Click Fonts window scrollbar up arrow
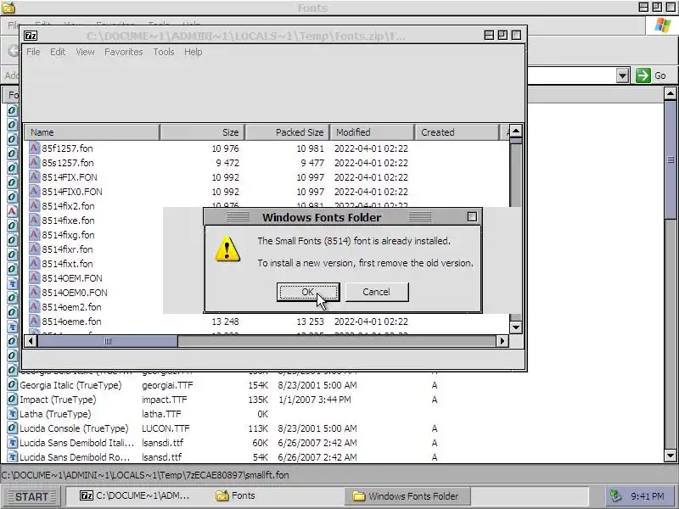The image size is (679, 509). 670,93
